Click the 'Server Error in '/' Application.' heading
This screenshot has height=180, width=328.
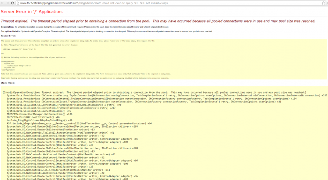click(x=32, y=12)
